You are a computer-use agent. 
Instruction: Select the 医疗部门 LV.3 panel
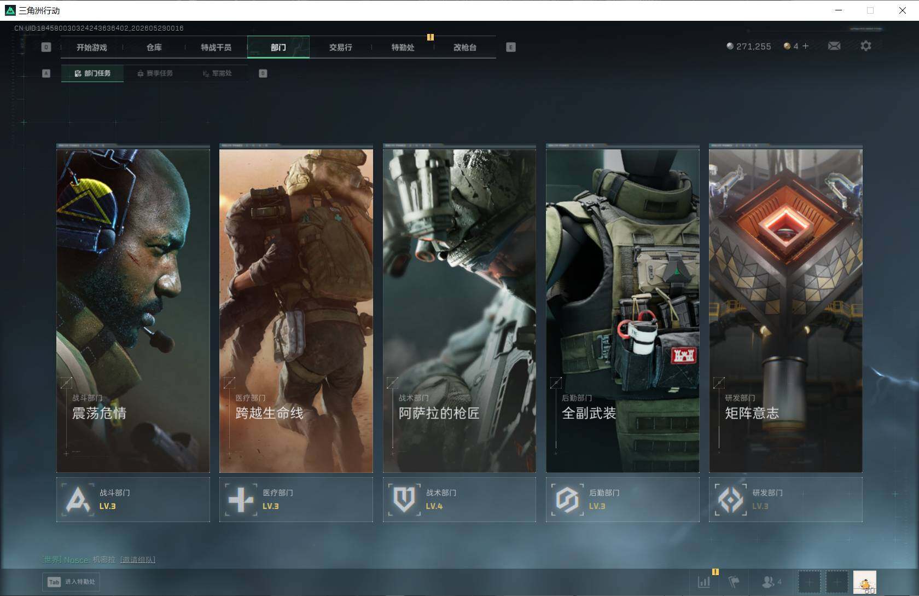click(296, 500)
